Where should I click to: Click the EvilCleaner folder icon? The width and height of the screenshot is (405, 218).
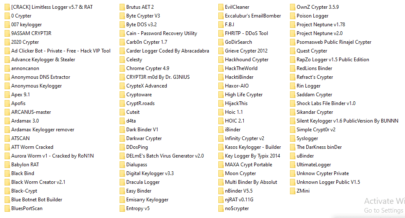221,7
